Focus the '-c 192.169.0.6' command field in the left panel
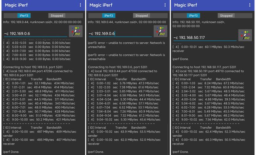 point(35,33)
